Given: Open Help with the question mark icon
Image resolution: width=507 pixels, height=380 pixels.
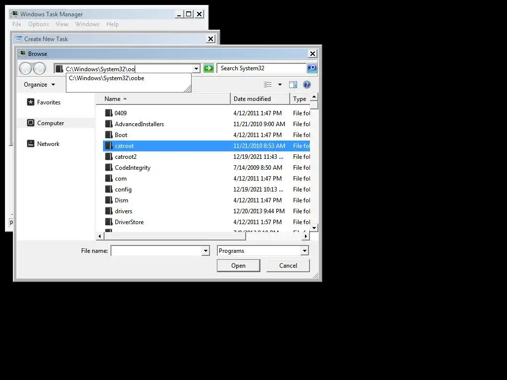Looking at the screenshot, I should (307, 85).
